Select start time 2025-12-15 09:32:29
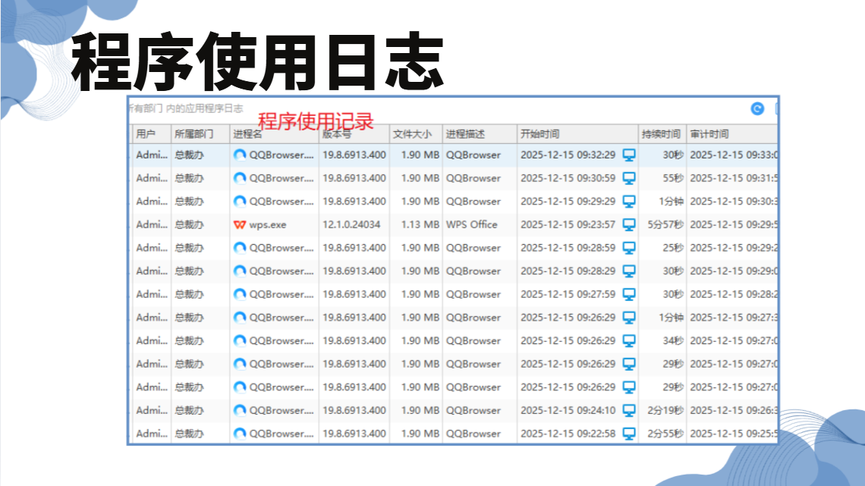 [568, 155]
